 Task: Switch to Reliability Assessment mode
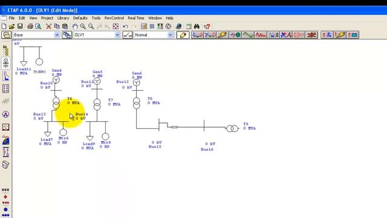coord(299,35)
